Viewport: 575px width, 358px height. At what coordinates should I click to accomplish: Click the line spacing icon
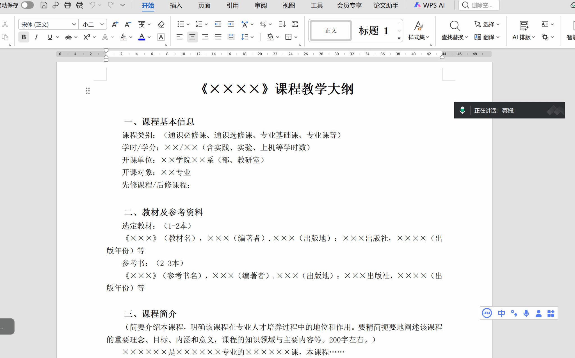(x=245, y=37)
